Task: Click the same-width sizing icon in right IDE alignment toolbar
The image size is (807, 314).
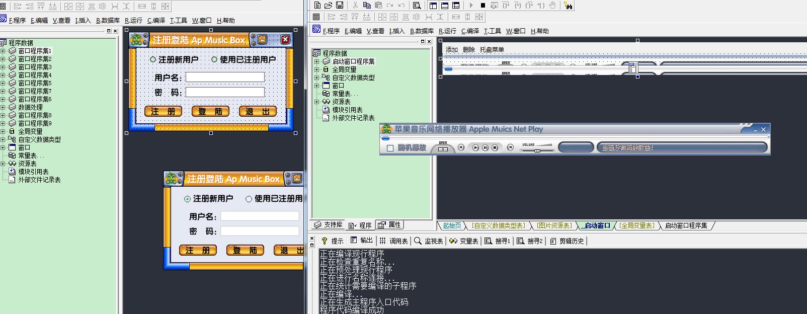Action: [x=456, y=17]
